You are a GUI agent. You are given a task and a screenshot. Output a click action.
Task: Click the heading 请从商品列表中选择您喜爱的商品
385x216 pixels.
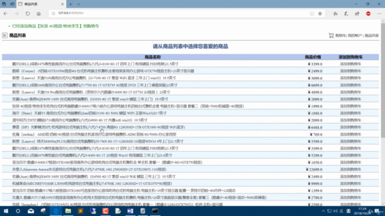190,46
